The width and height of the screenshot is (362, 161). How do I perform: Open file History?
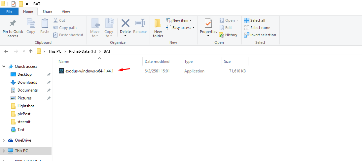pyautogui.click(x=228, y=35)
